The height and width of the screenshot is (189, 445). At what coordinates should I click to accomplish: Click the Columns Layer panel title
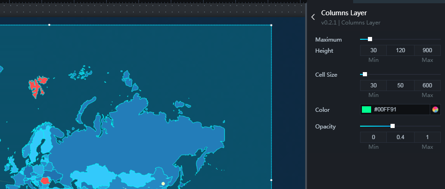pos(344,13)
